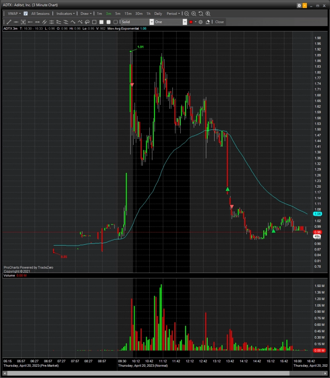The image size is (330, 378).
Task: Select the parallel channel drawing tool
Action: click(x=44, y=22)
